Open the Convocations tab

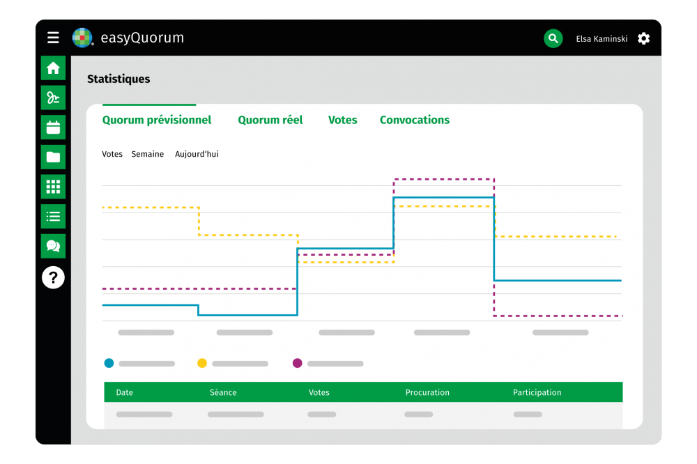(414, 120)
